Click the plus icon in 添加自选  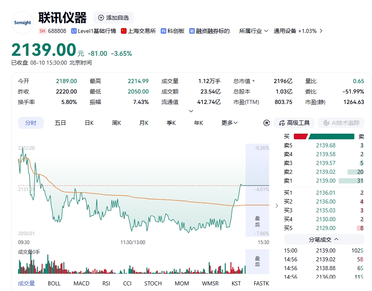pyautogui.click(x=101, y=18)
